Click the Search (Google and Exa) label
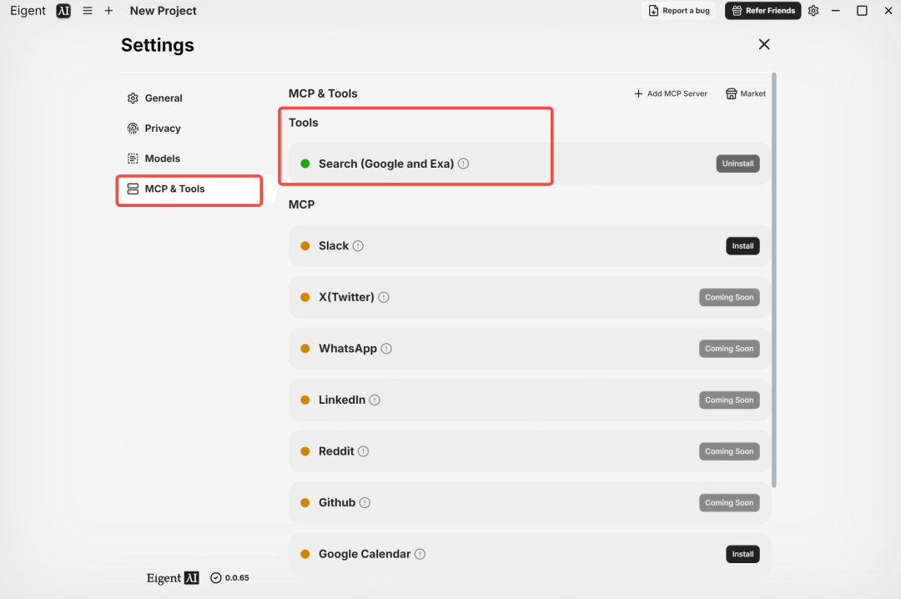This screenshot has height=599, width=901. [x=386, y=164]
